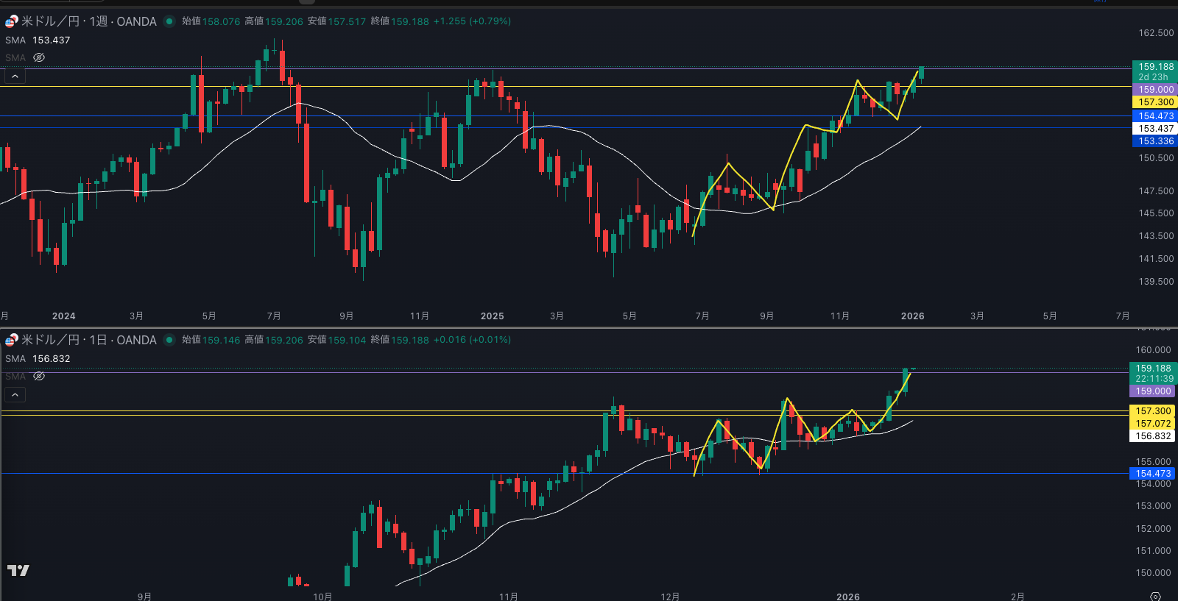The image size is (1178, 601).
Task: Click the green market status dot on daily chart
Action: (x=169, y=340)
